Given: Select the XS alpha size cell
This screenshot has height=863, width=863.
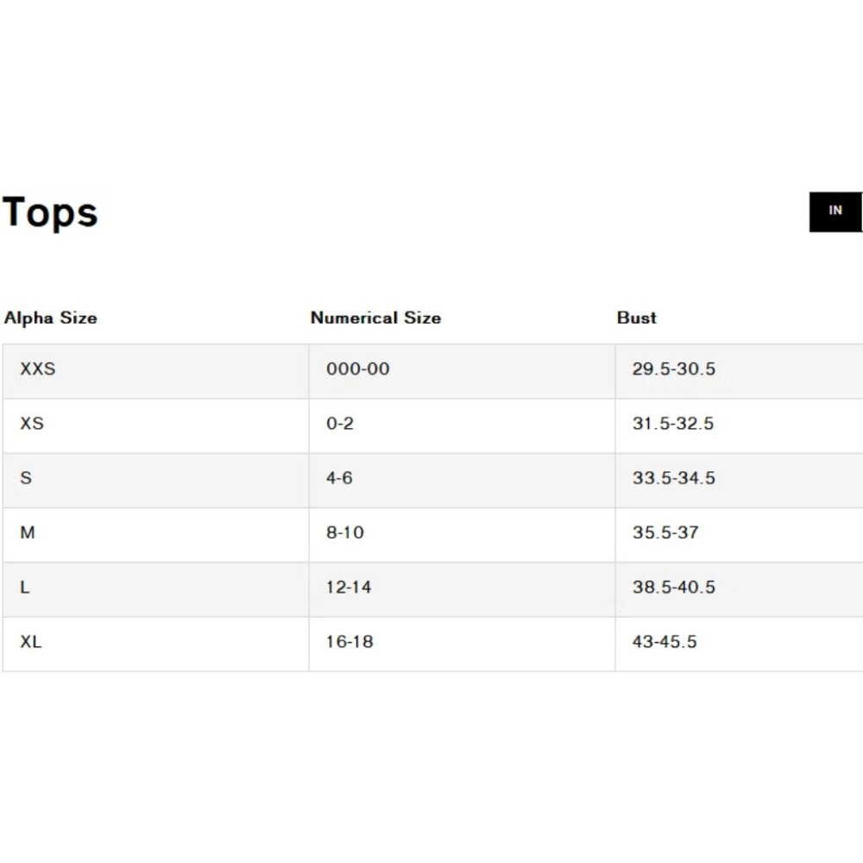Looking at the screenshot, I should click(x=155, y=426).
